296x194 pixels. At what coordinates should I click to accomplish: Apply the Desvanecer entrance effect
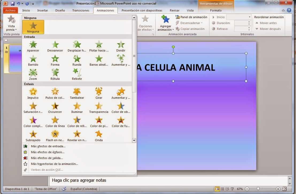click(x=55, y=46)
